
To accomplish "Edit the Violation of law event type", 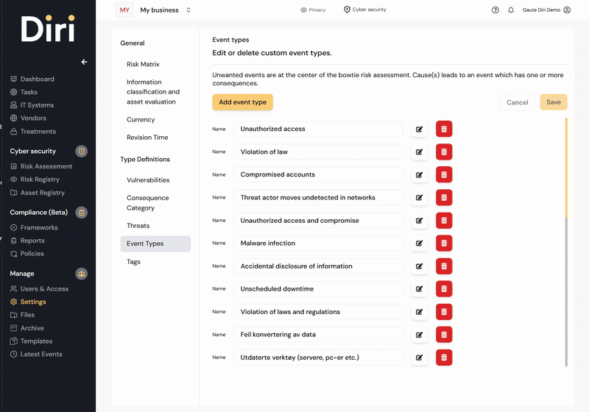I will 419,152.
